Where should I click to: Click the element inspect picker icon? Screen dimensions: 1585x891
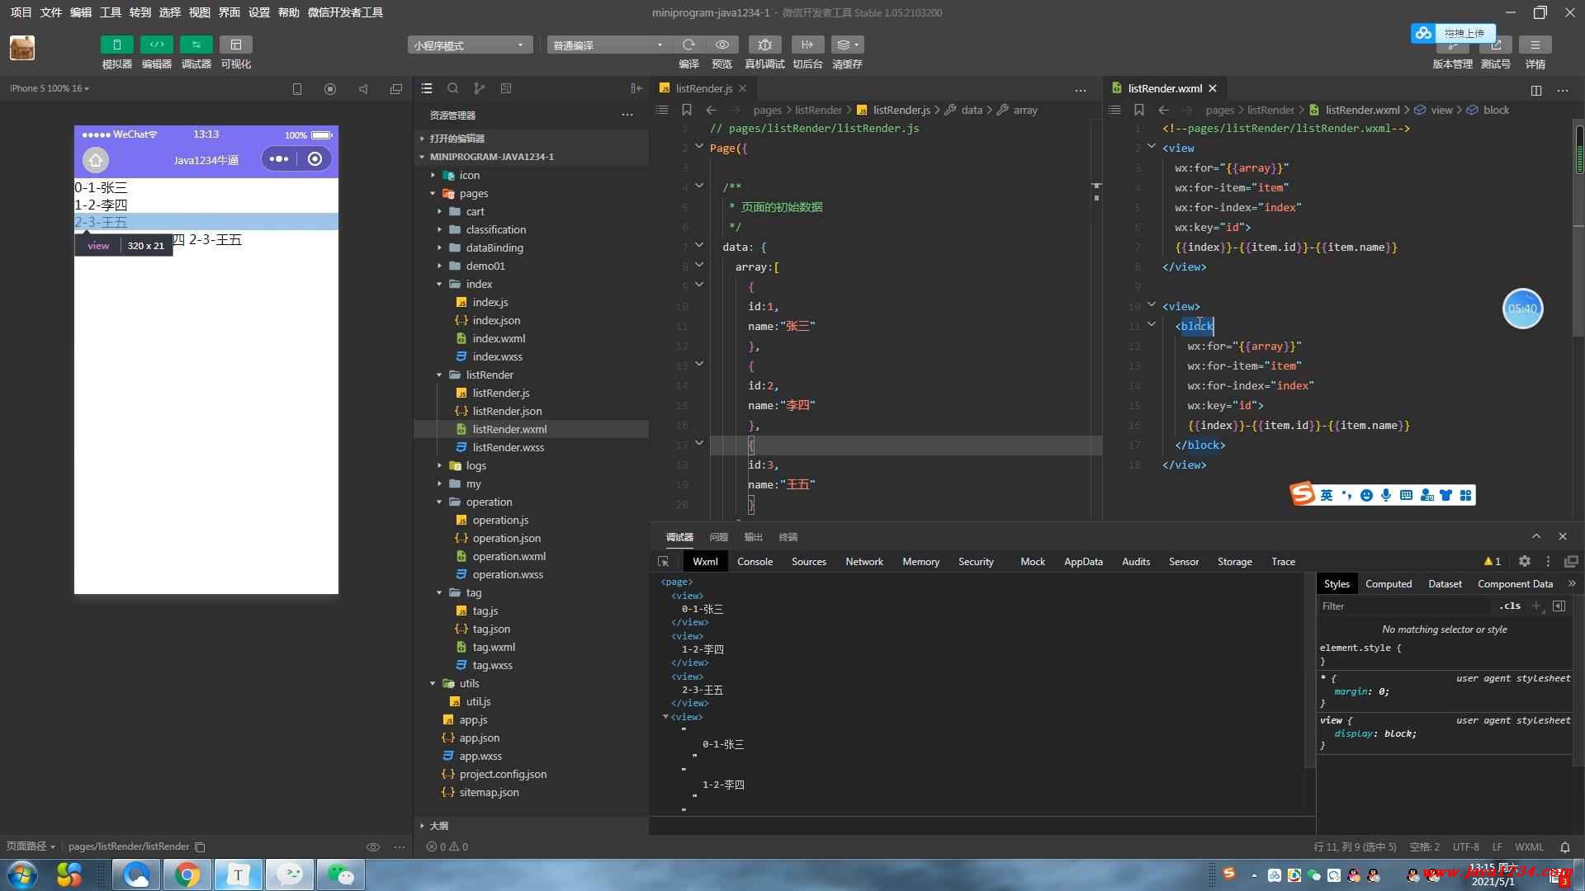pyautogui.click(x=663, y=561)
